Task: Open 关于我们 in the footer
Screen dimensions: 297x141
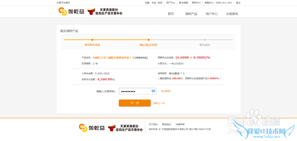Action: [x=153, y=124]
